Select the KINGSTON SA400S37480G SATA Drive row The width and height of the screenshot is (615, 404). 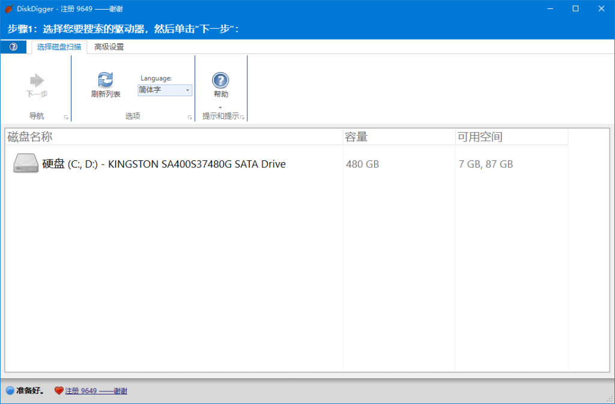pos(286,164)
